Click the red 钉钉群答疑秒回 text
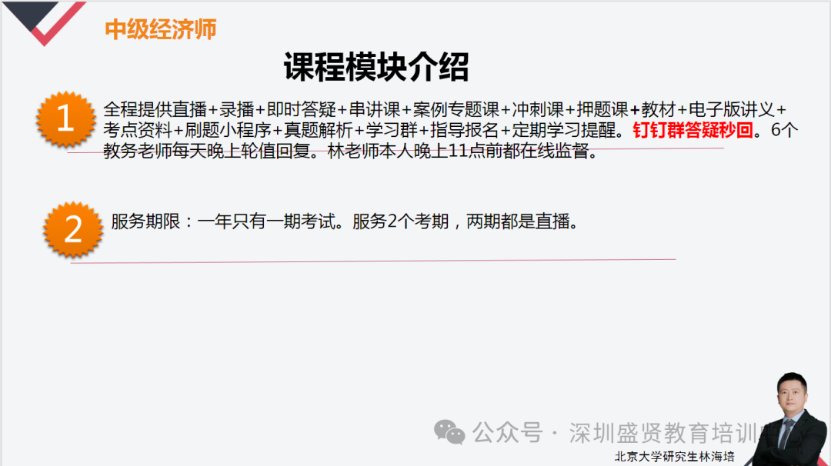This screenshot has width=831, height=466. [692, 130]
